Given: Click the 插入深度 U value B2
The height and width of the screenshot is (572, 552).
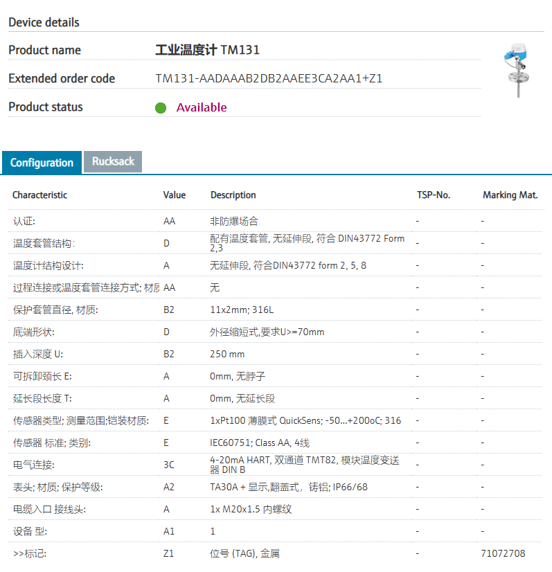Looking at the screenshot, I should [169, 354].
